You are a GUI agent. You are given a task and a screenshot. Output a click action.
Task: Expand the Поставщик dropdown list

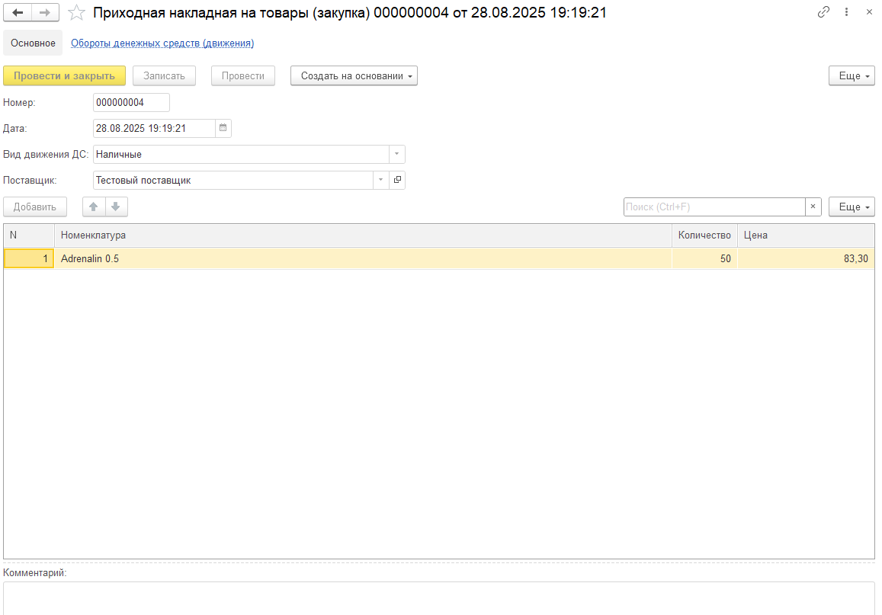[x=380, y=180]
